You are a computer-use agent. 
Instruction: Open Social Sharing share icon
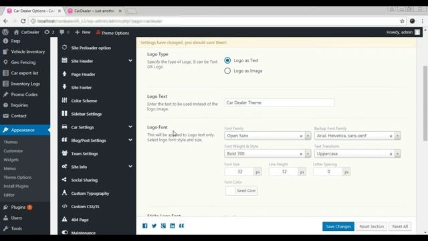click(x=64, y=179)
